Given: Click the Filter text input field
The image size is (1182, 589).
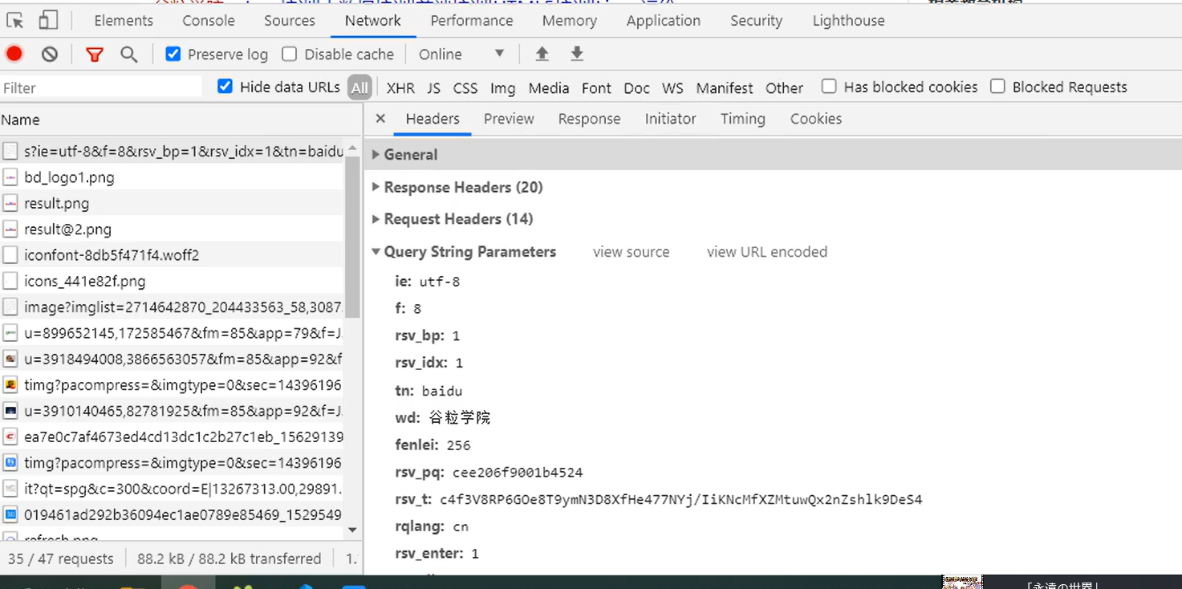Looking at the screenshot, I should [x=100, y=87].
